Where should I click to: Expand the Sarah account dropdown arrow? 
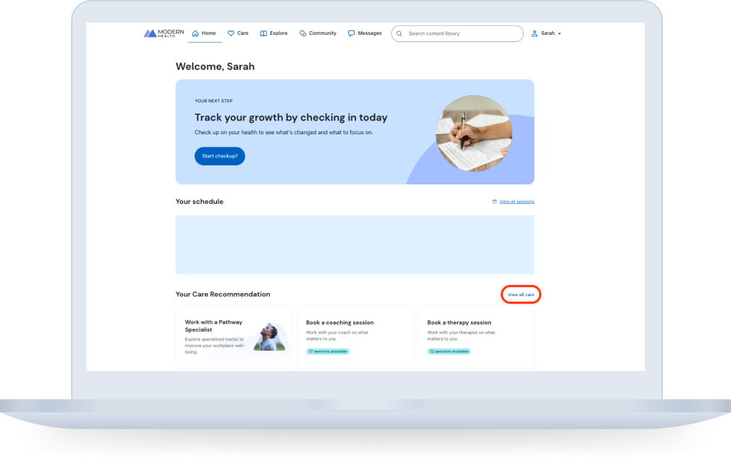coord(559,33)
